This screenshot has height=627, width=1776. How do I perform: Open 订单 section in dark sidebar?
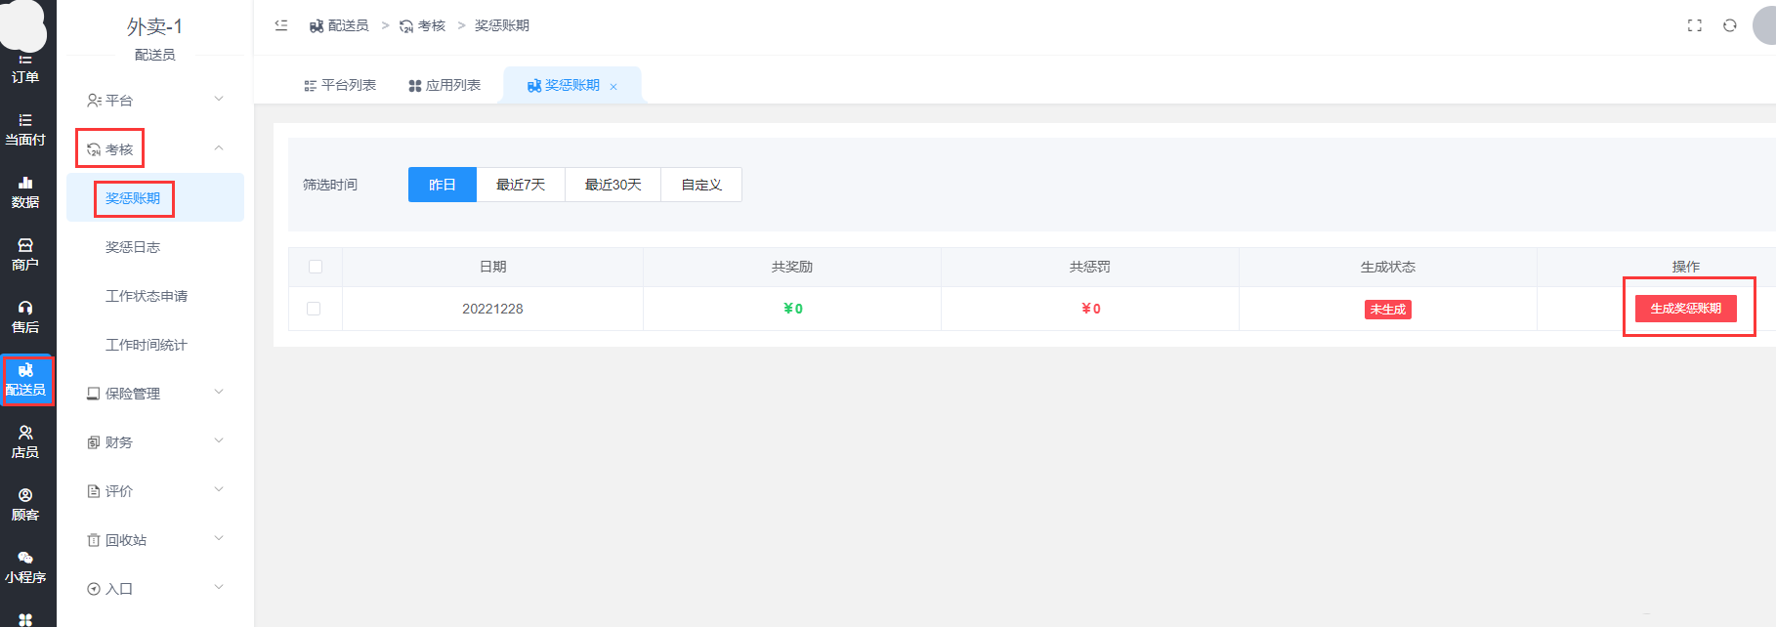tap(25, 68)
